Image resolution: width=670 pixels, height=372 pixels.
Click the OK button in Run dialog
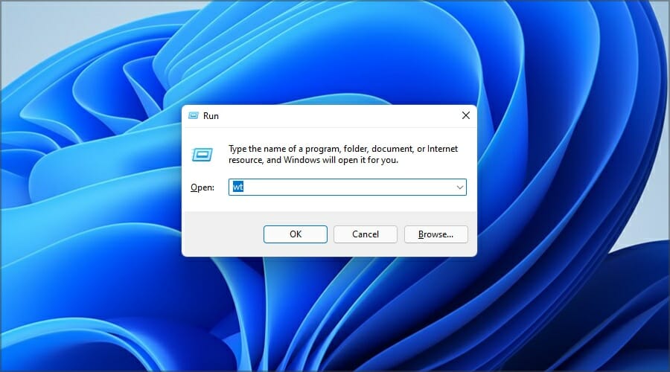[296, 234]
